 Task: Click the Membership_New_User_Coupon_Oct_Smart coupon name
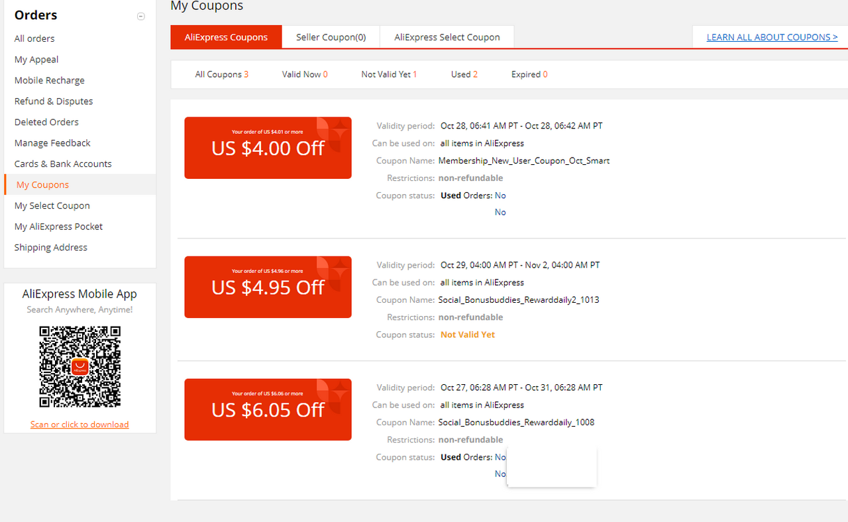524,161
